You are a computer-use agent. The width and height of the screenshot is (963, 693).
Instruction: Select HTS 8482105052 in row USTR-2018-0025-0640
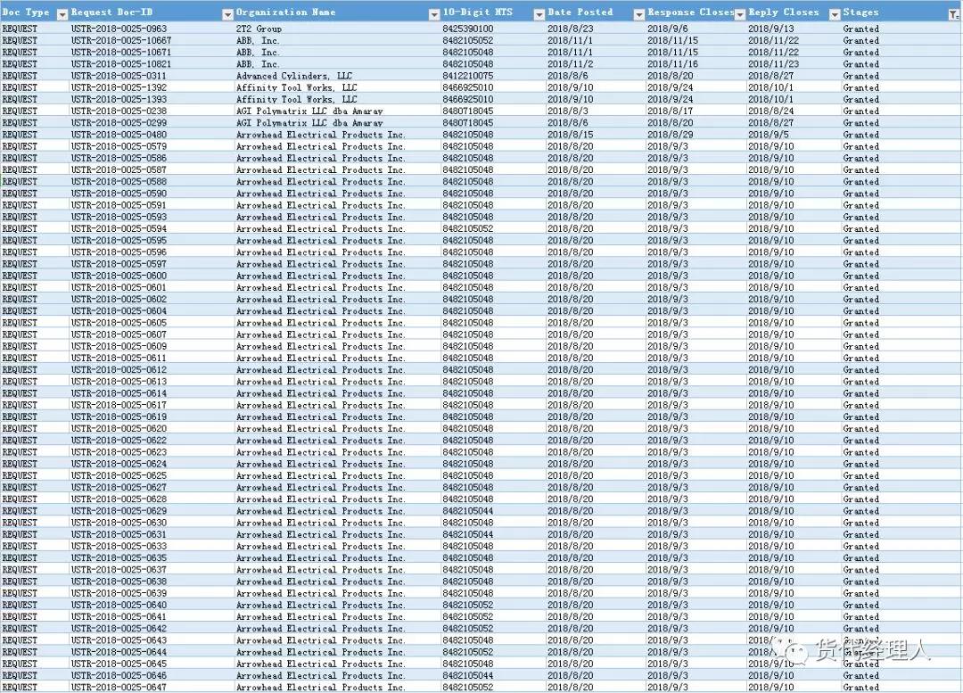(492, 605)
